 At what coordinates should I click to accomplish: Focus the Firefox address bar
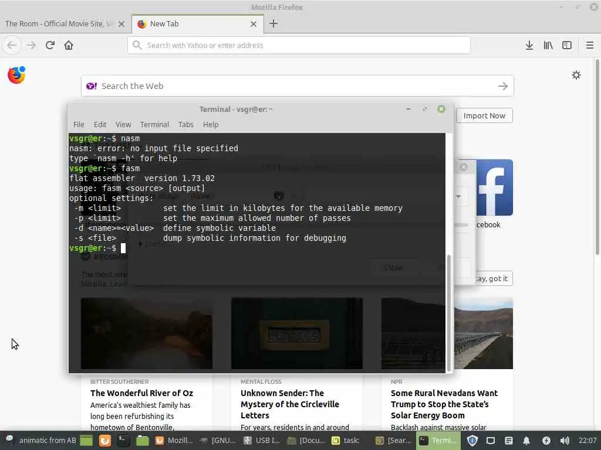click(x=299, y=45)
